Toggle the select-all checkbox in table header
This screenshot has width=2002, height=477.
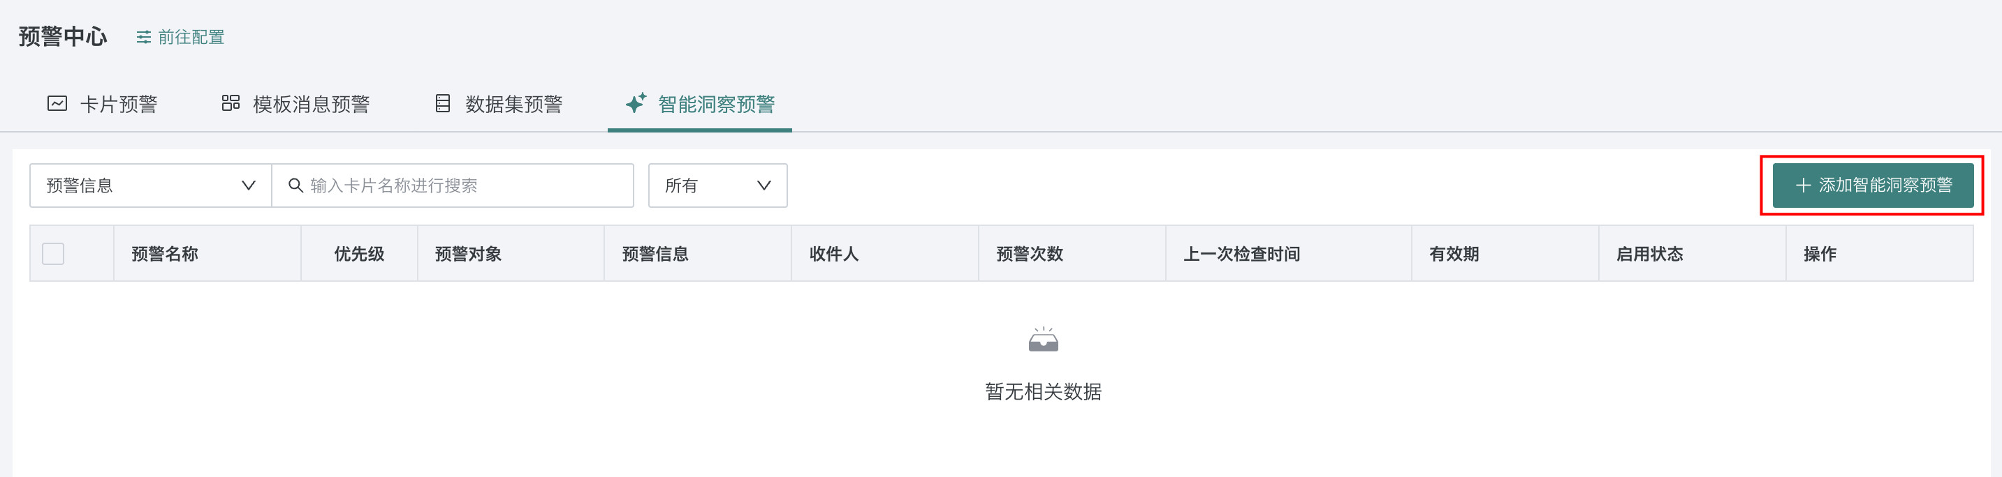tap(53, 254)
